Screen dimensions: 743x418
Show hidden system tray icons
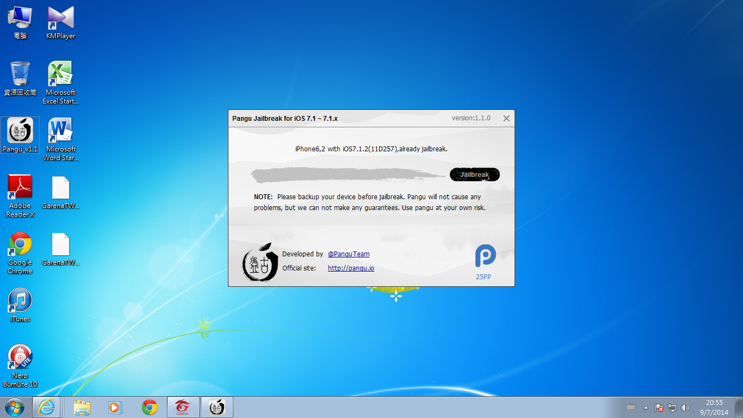pos(646,408)
